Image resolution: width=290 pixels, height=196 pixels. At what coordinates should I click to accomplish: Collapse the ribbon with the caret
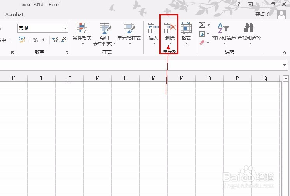pos(284,53)
